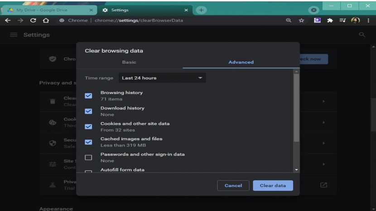
Task: Click the cookie icon in settings list
Action: [53, 122]
